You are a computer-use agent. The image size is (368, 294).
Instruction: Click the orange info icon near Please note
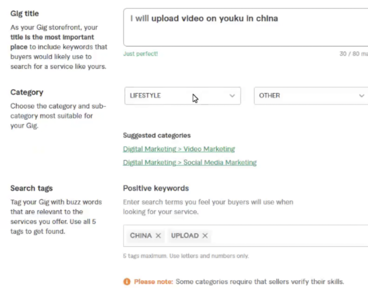[x=127, y=282]
